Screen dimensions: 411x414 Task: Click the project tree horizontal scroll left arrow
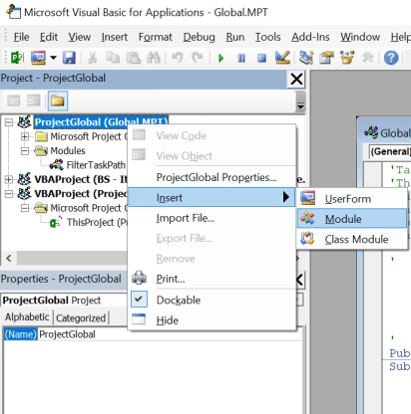9,258
